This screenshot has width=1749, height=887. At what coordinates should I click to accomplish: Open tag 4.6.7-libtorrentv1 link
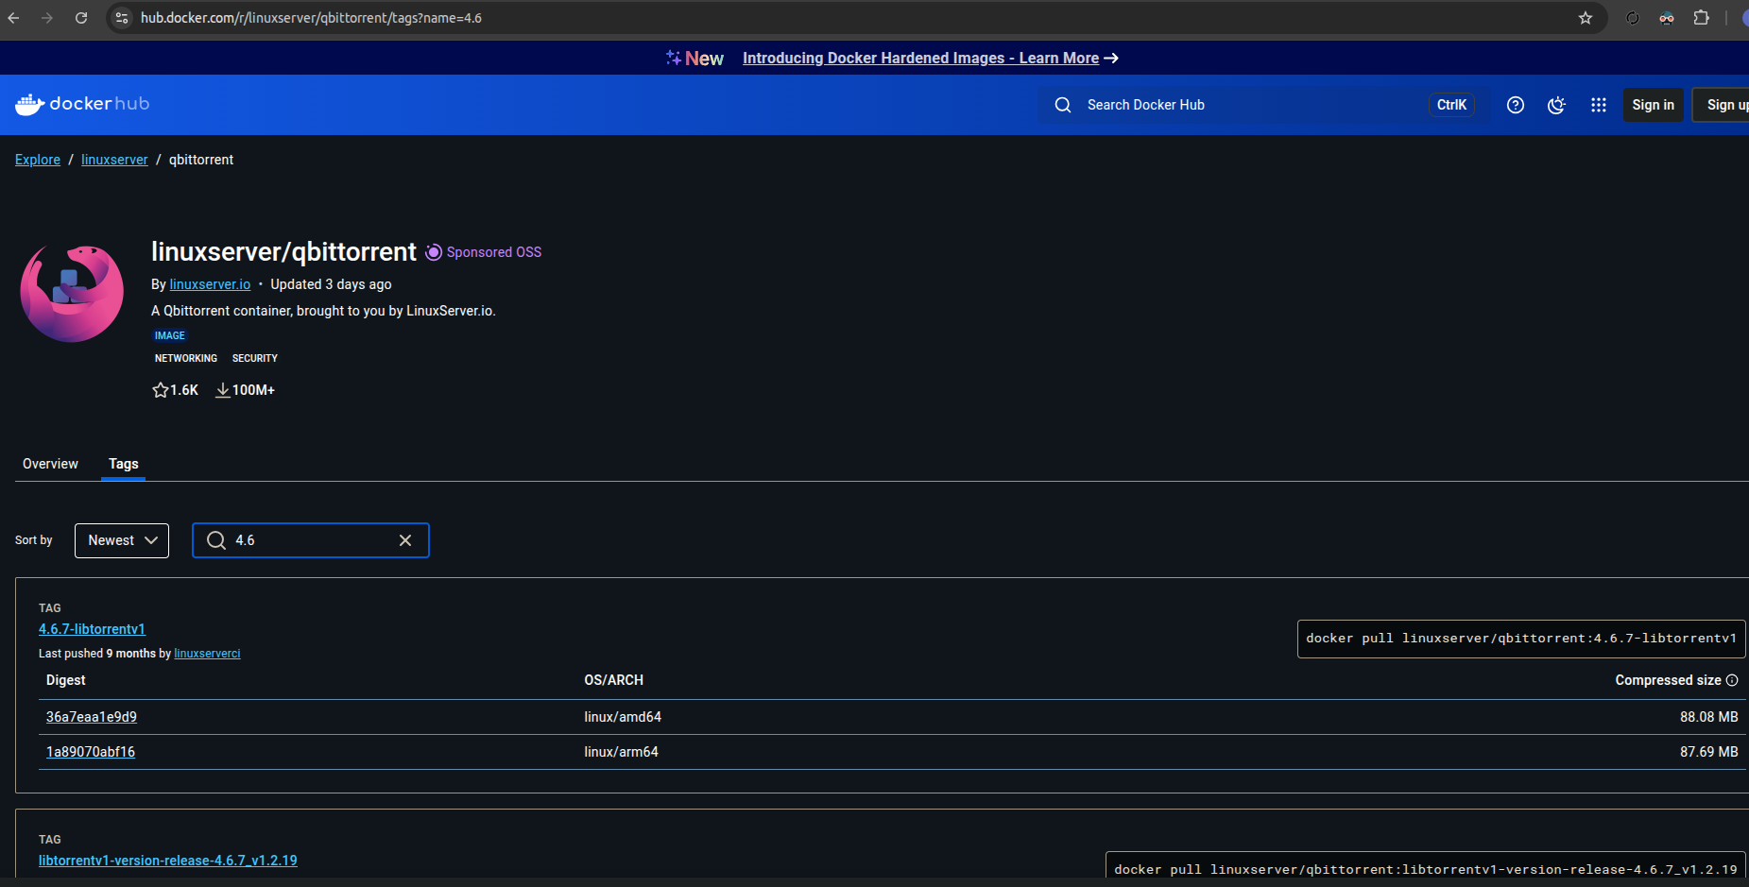point(92,629)
